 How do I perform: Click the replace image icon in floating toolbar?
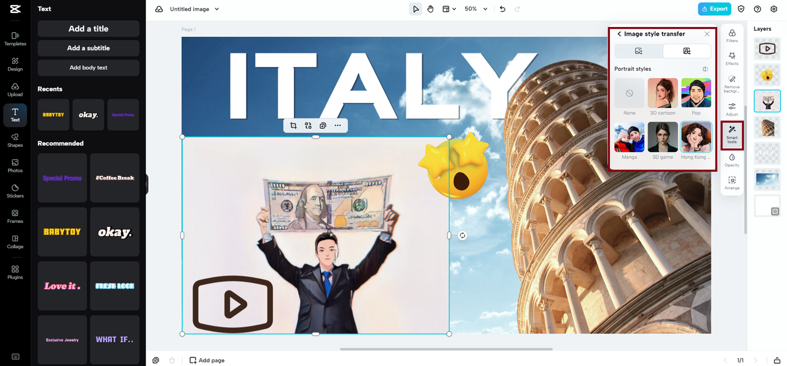308,125
